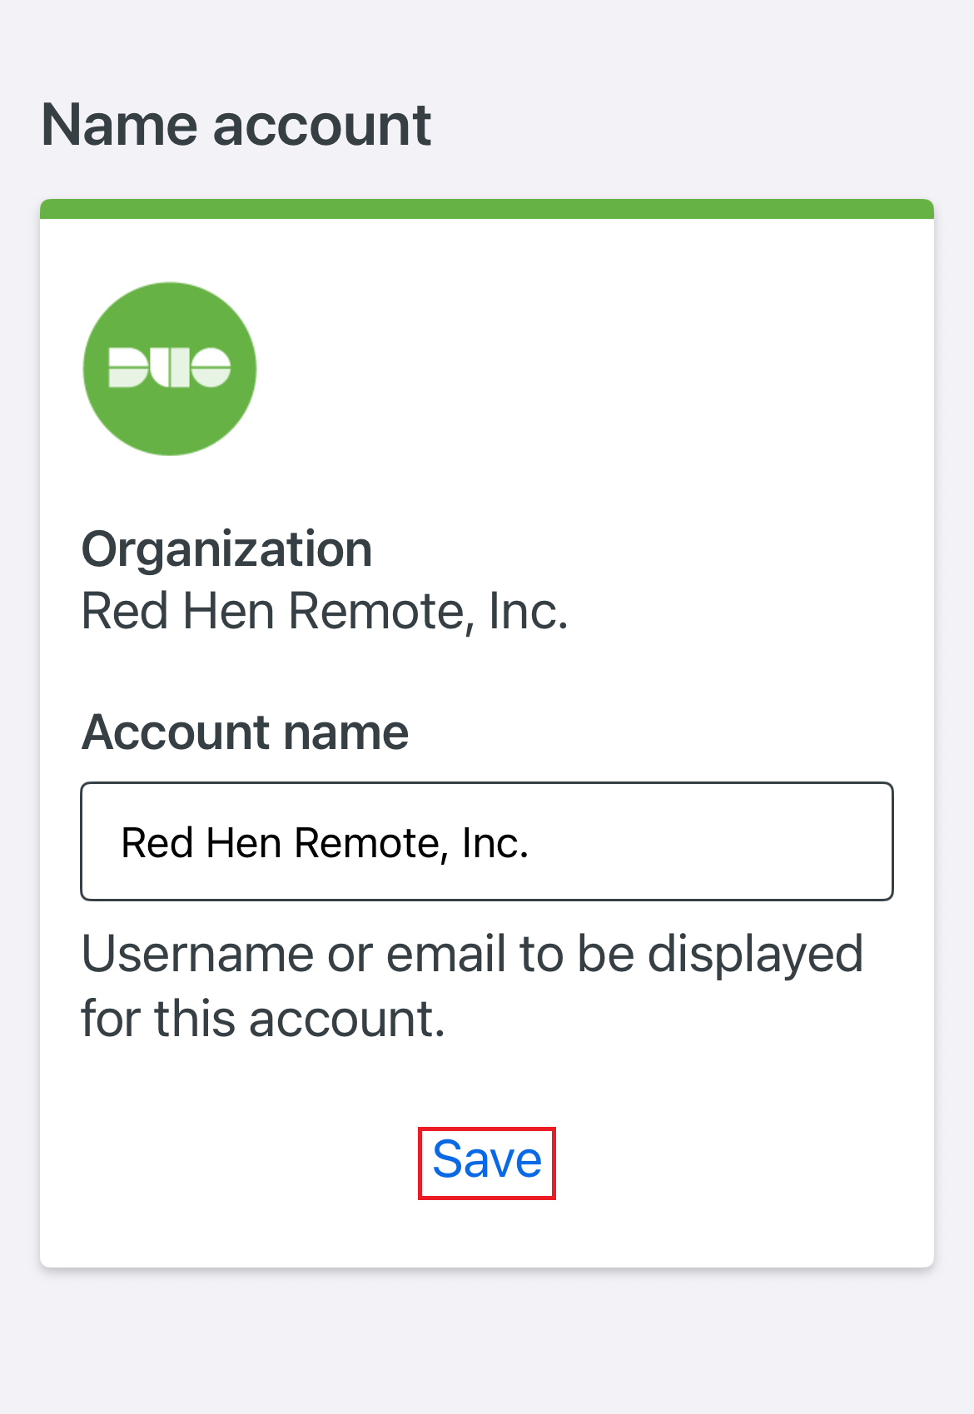Select the Organization label
The height and width of the screenshot is (1414, 974).
226,549
